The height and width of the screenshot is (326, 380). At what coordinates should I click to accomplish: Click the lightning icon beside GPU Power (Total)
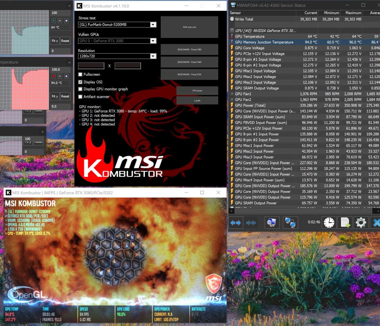click(232, 105)
